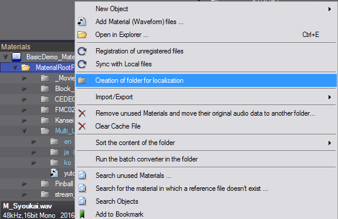
Task: Click the red X icon for Clear Cache File
Action: coord(82,126)
